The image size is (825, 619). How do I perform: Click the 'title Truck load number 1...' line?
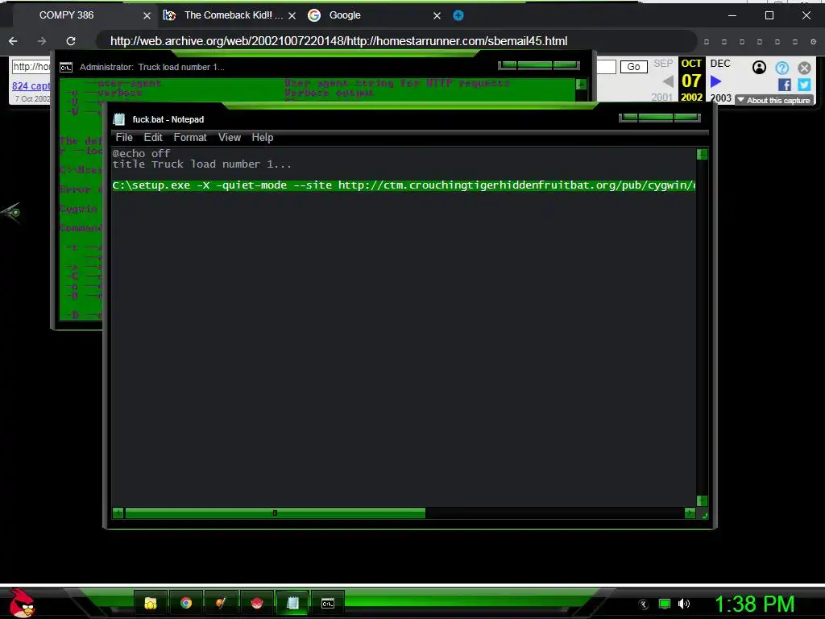(x=201, y=164)
